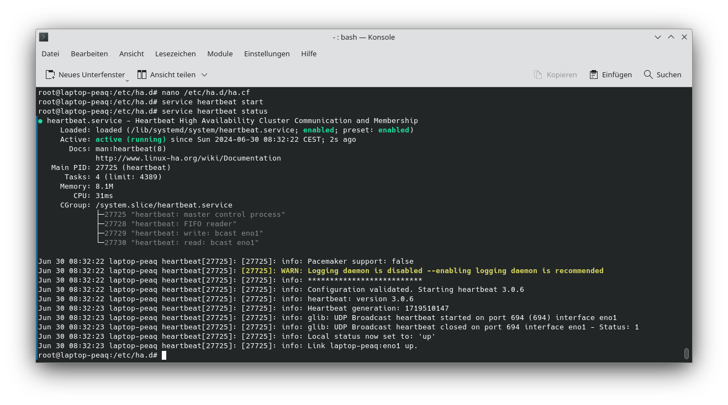
Task: Click the Konsole icon in the title bar
Action: [x=43, y=37]
